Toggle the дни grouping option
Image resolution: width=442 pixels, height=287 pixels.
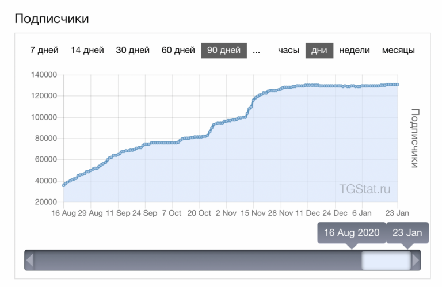(x=319, y=50)
